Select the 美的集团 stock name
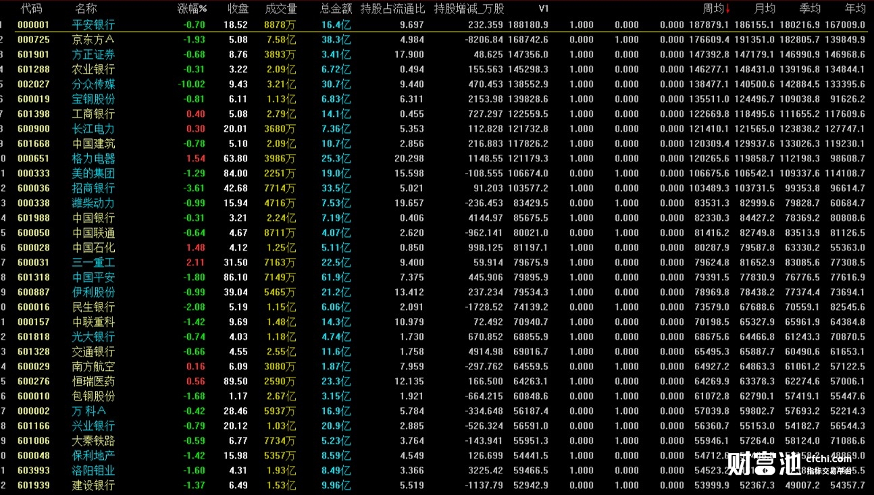 point(93,174)
